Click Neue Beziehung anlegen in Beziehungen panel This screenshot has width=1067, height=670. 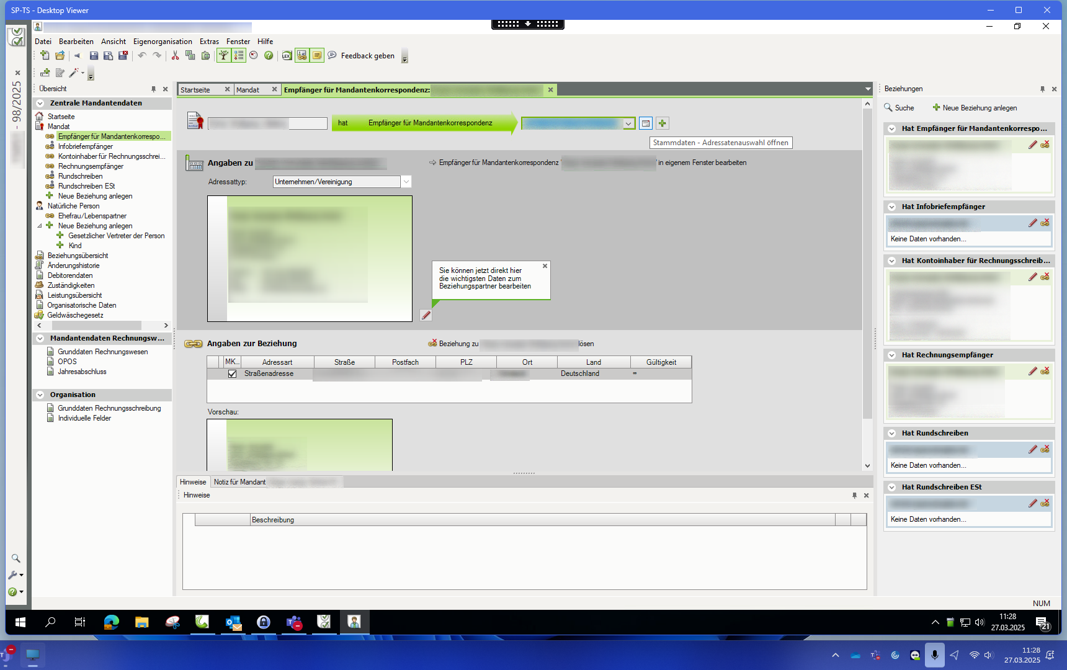pos(975,108)
